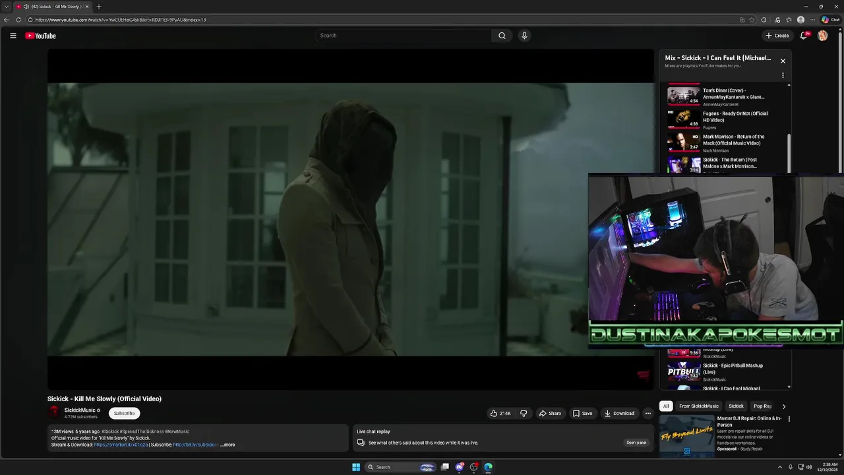Download the video

619,414
